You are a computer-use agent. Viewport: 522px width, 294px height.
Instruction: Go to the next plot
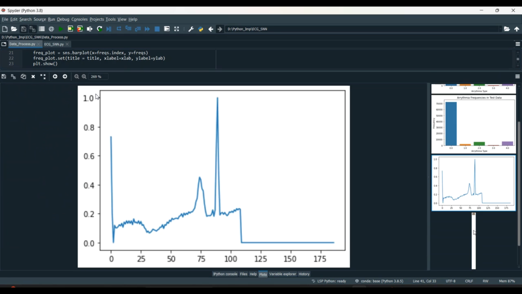click(65, 76)
